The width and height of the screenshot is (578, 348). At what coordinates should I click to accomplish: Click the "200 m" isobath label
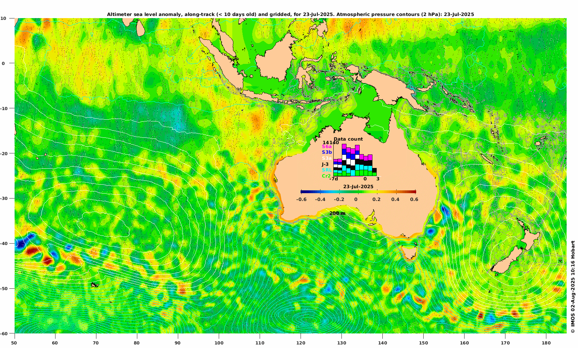point(337,213)
